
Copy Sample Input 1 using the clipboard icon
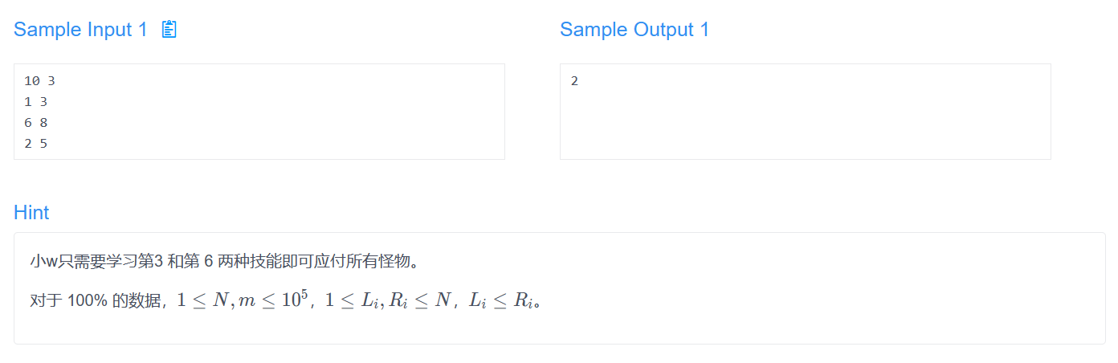(x=169, y=30)
